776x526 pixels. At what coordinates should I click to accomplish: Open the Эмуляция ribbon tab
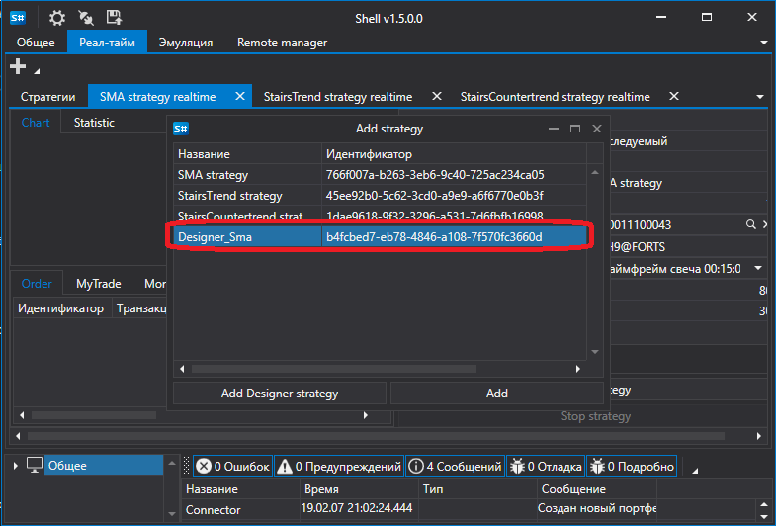186,43
